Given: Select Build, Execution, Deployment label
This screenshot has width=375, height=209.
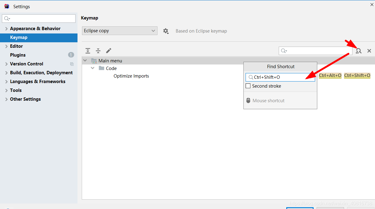Looking at the screenshot, I should (41, 73).
